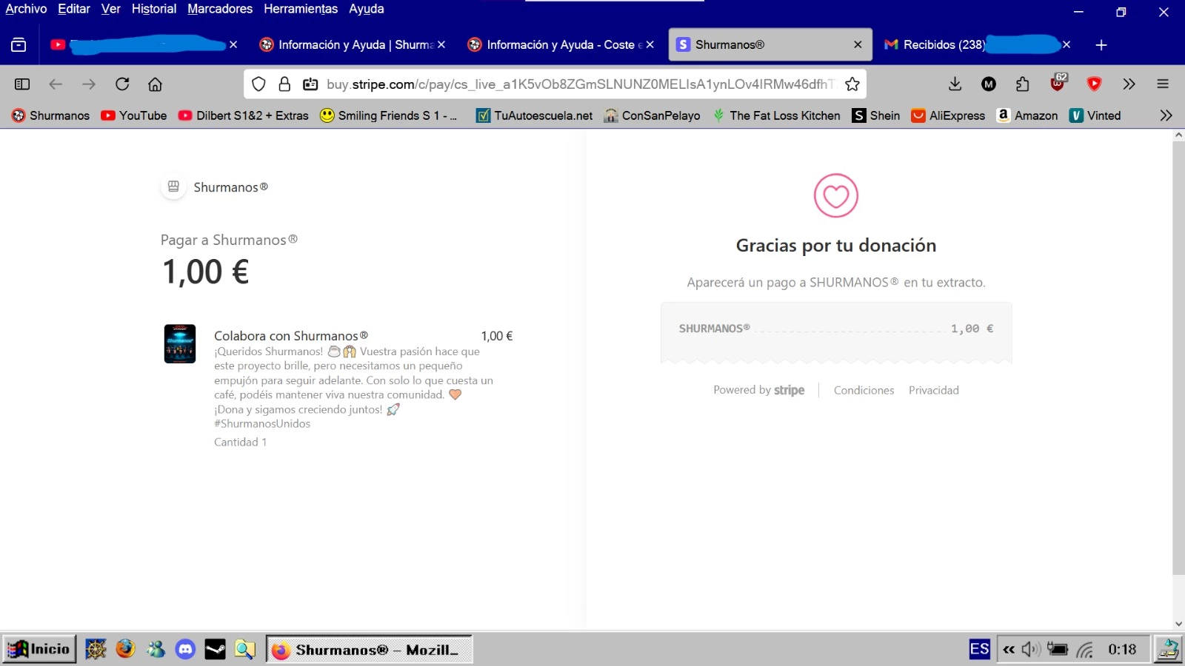Open TuAutoescuela.net bookmark
The width and height of the screenshot is (1185, 666).
click(x=535, y=115)
